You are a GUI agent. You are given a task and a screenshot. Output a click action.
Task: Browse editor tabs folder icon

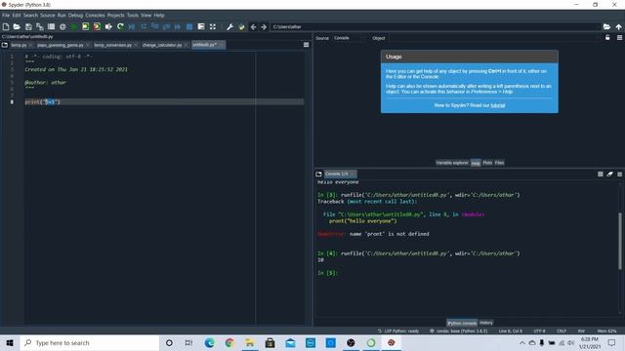point(5,45)
